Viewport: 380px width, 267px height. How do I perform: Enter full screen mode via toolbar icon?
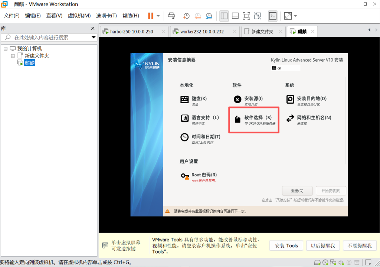(x=246, y=16)
